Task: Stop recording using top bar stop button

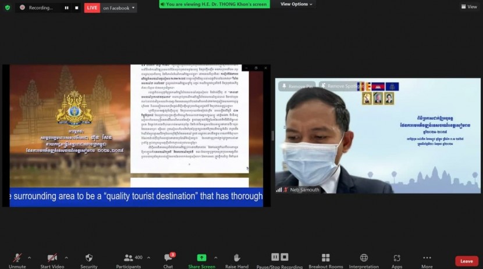Action: pos(76,8)
